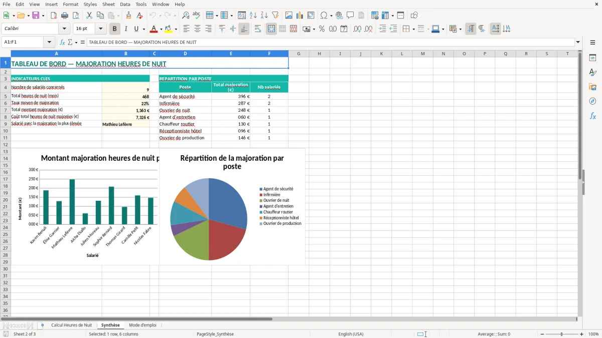Open the Save dropdown arrow
The width and height of the screenshot is (602, 338).
click(x=43, y=16)
